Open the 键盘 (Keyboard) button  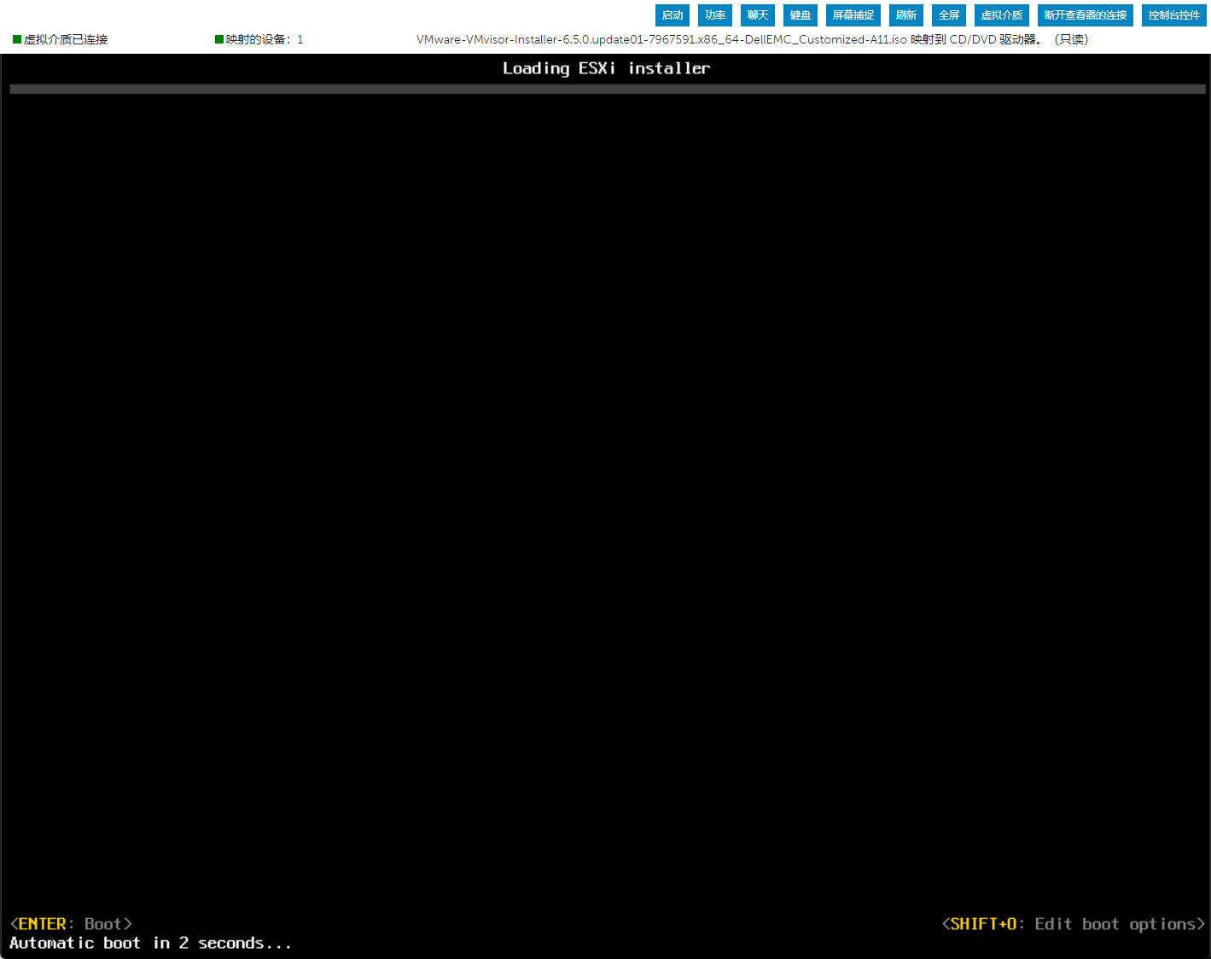pyautogui.click(x=800, y=15)
